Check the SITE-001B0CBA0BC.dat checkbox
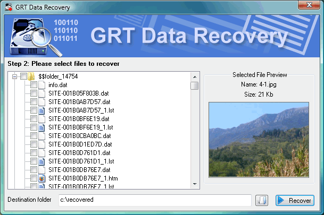Screen dimensions: 324x215 tap(34, 136)
